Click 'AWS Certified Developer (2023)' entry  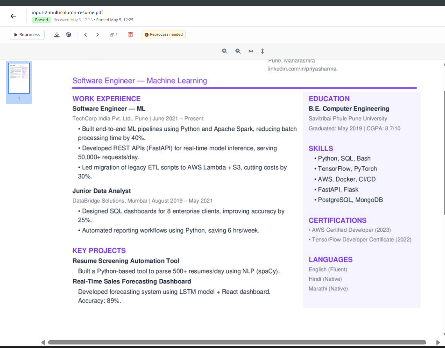[x=350, y=230]
